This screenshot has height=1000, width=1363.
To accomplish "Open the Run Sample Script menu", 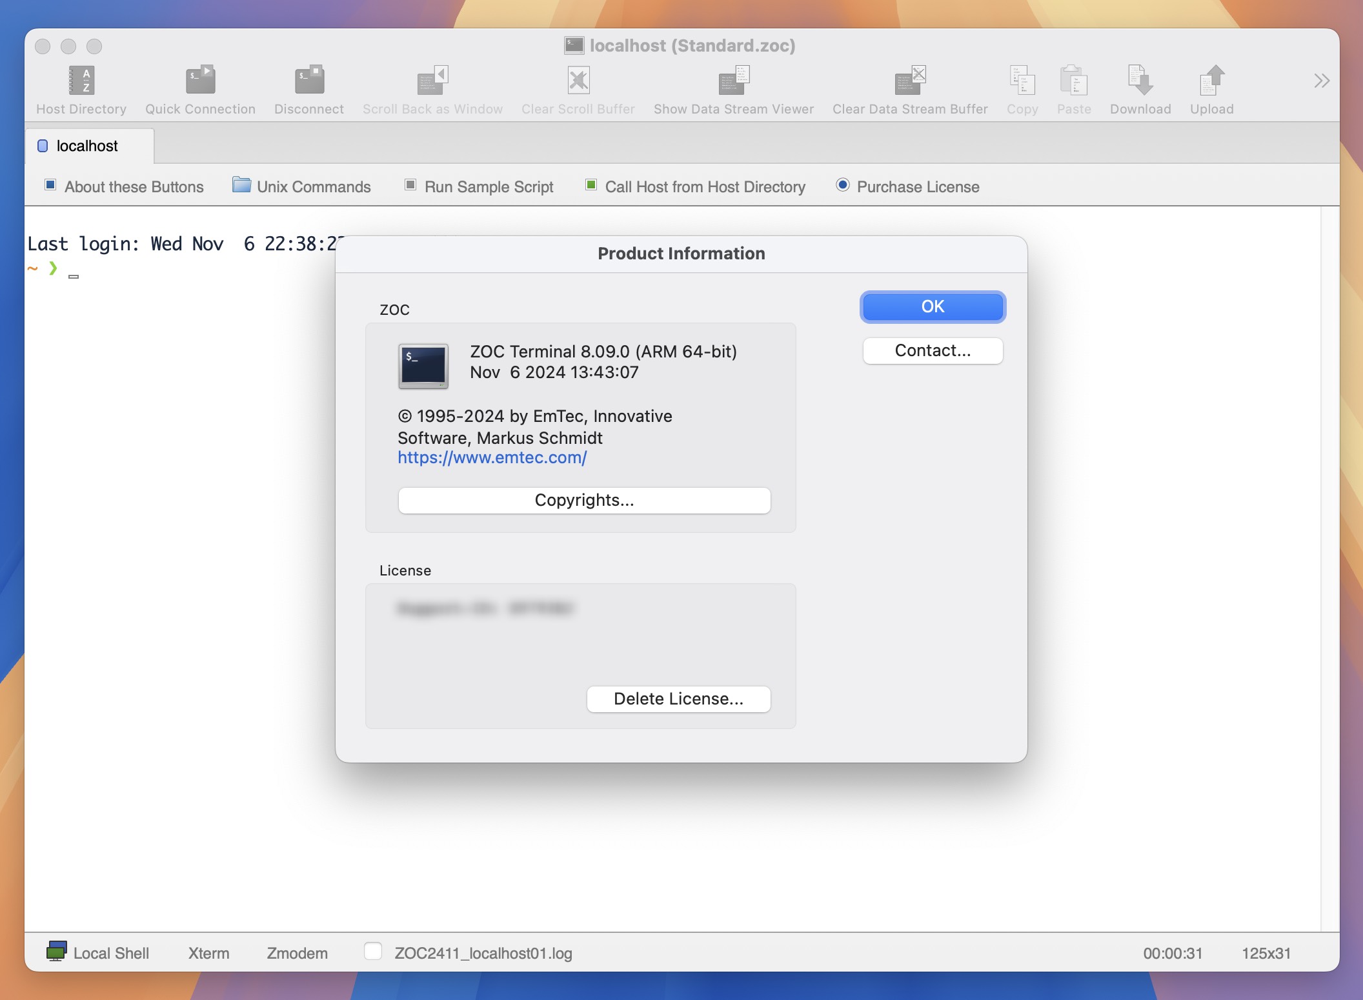I will tap(490, 187).
